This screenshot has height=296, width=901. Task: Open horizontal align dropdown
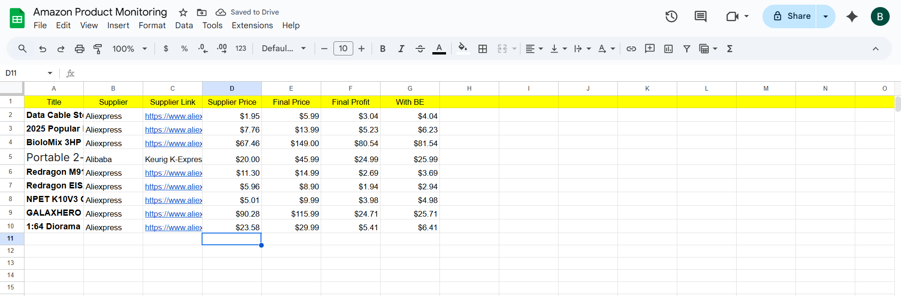coord(534,49)
